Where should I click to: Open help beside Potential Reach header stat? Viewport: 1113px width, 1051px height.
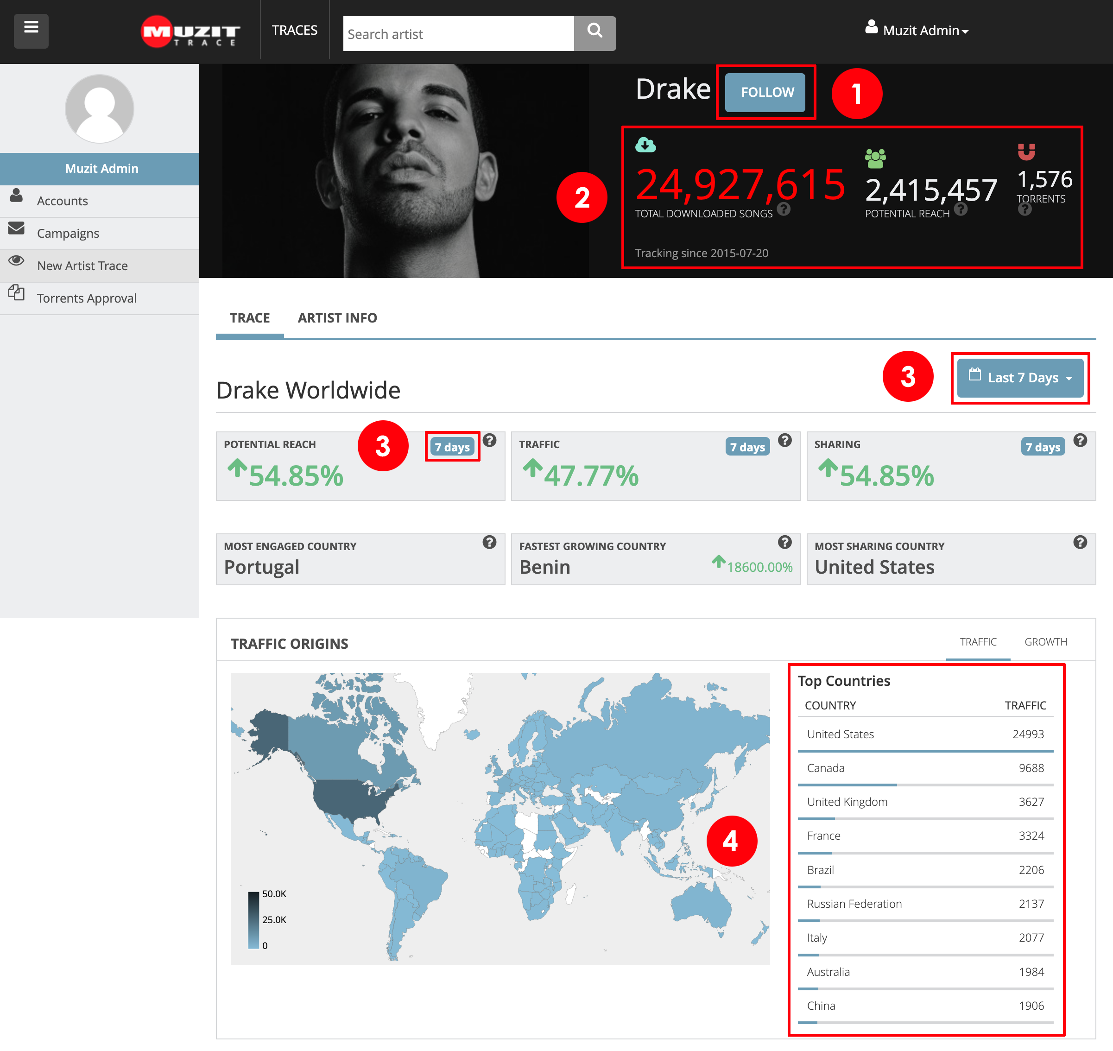[961, 209]
